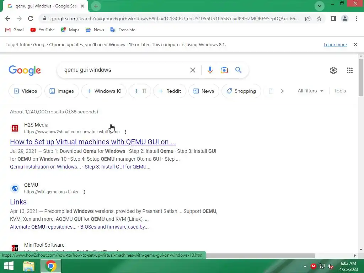Screen dimensions: 364x273
Task: Open Chrome three-dot menu
Action: (x=356, y=18)
